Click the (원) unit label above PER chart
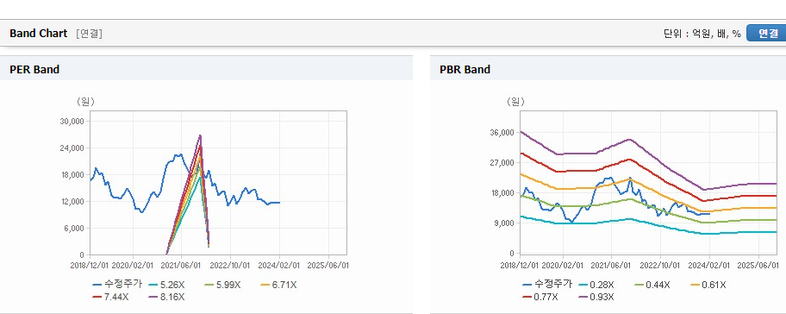 click(85, 102)
